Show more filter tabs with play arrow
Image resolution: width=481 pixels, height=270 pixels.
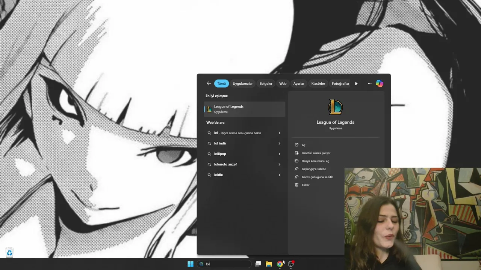[356, 84]
